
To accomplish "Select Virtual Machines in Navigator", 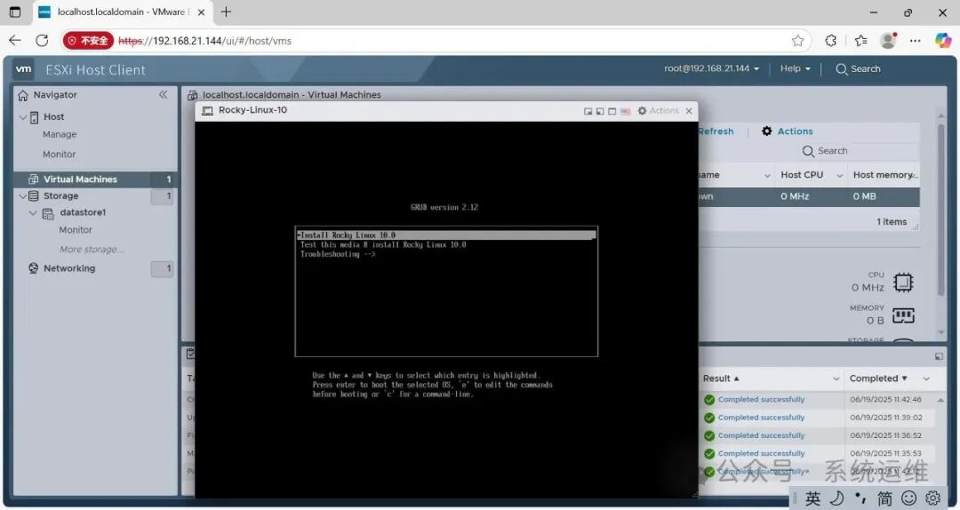I will click(80, 179).
